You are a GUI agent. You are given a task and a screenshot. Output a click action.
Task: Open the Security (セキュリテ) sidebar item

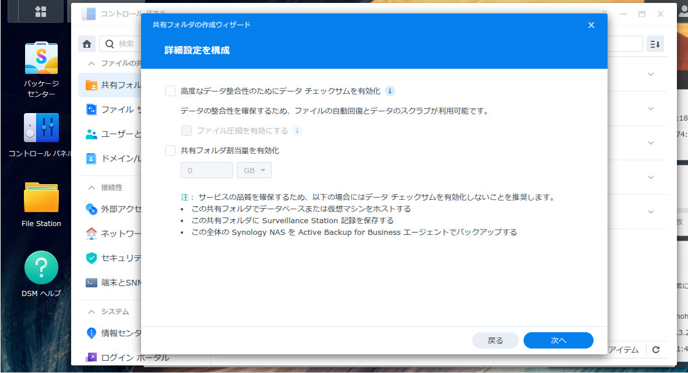[x=110, y=258]
